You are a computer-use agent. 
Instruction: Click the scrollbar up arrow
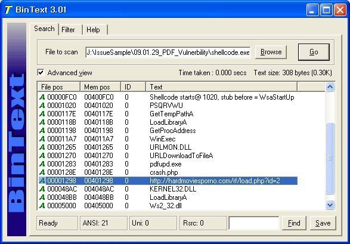(x=330, y=87)
